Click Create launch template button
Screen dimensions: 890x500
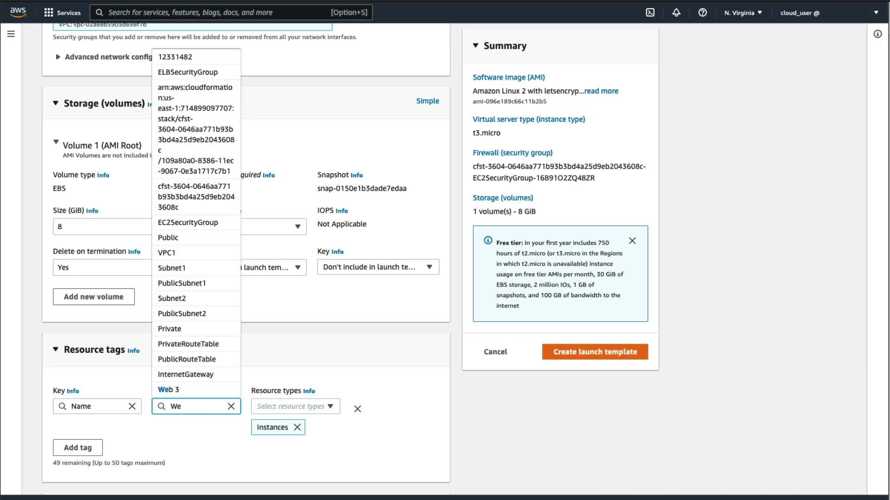click(x=595, y=352)
